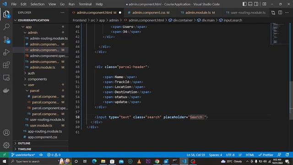
Task: Open the Docker view
Action: point(6,90)
